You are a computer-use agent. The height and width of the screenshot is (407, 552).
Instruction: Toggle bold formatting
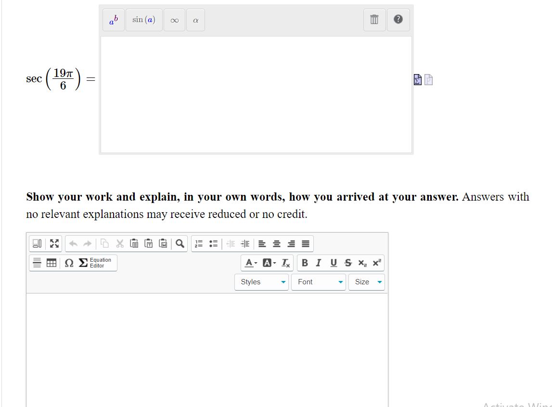pos(305,263)
